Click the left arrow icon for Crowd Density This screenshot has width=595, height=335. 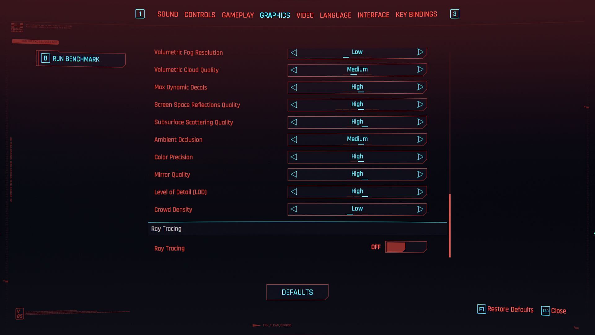tap(294, 209)
